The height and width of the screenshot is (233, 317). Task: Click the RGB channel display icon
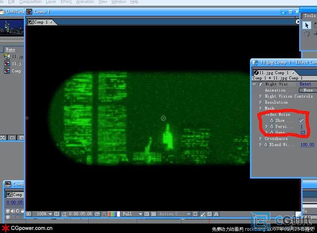pyautogui.click(x=114, y=214)
